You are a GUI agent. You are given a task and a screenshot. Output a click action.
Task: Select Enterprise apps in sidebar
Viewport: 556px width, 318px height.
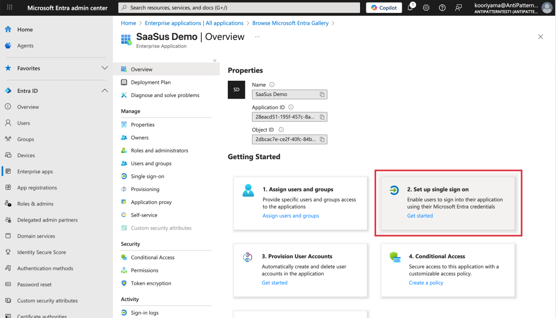[35, 171]
